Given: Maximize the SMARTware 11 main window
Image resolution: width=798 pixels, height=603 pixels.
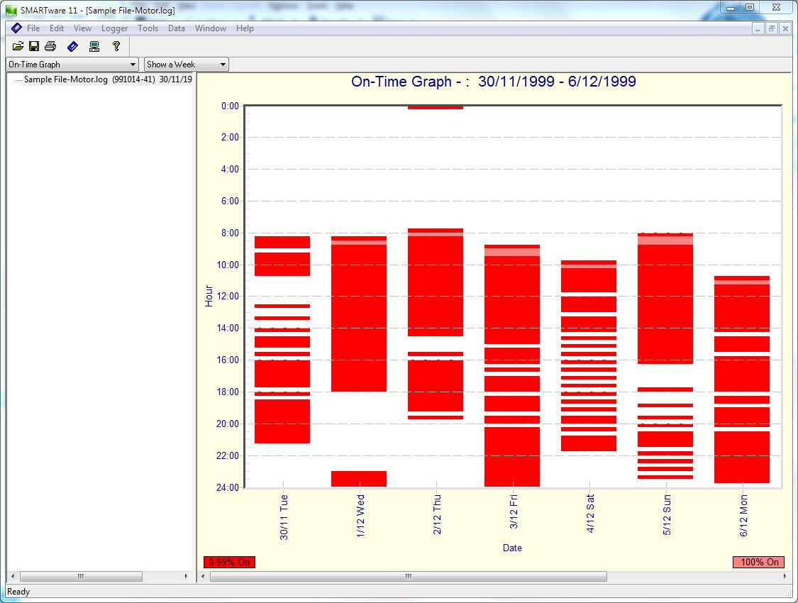Looking at the screenshot, I should pos(750,8).
